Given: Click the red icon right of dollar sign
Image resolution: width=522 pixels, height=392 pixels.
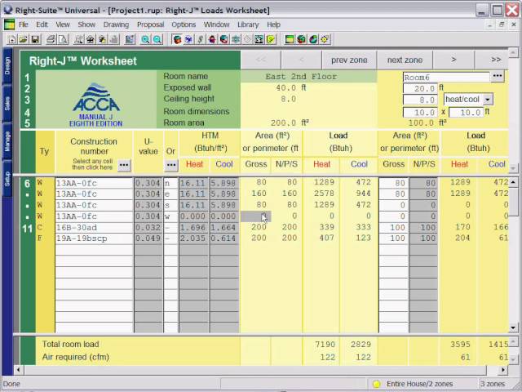Looking at the screenshot, I should 212,39.
